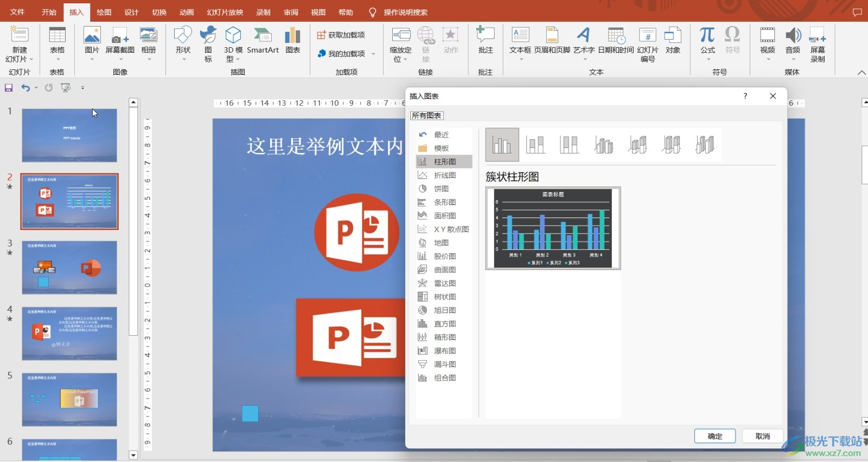The height and width of the screenshot is (462, 868).
Task: Click the Chart button in the ribbon
Action: click(x=293, y=41)
